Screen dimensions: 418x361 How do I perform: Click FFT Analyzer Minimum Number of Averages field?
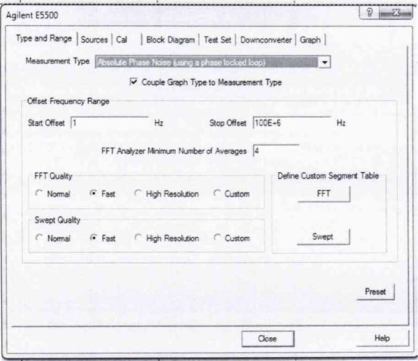pos(276,151)
